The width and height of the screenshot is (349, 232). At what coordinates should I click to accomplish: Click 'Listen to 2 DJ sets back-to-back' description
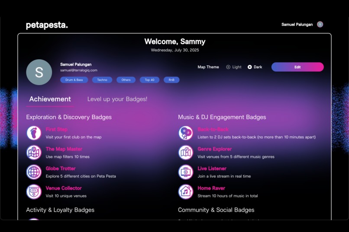(x=257, y=137)
